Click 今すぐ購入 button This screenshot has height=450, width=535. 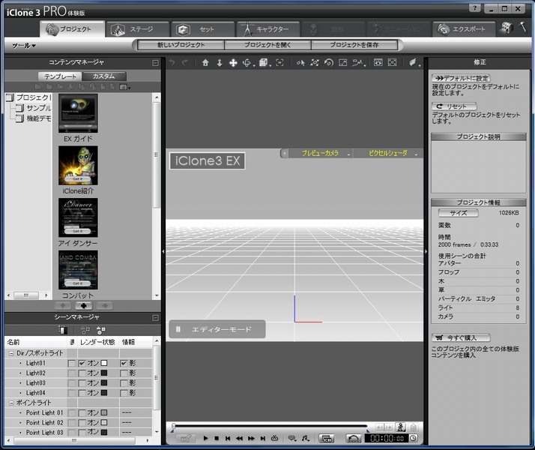tap(461, 337)
